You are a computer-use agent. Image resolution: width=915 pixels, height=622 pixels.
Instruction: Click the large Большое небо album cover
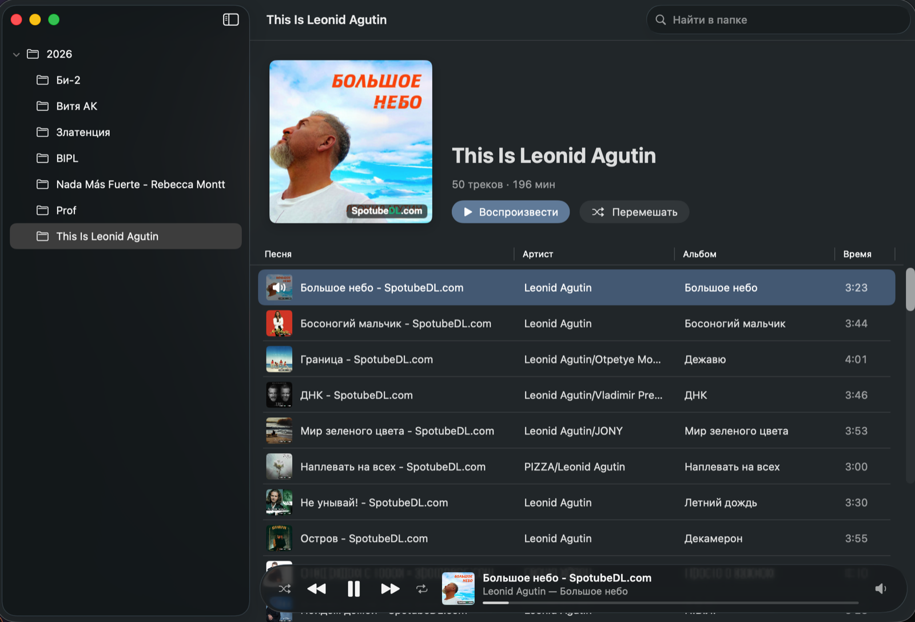351,141
